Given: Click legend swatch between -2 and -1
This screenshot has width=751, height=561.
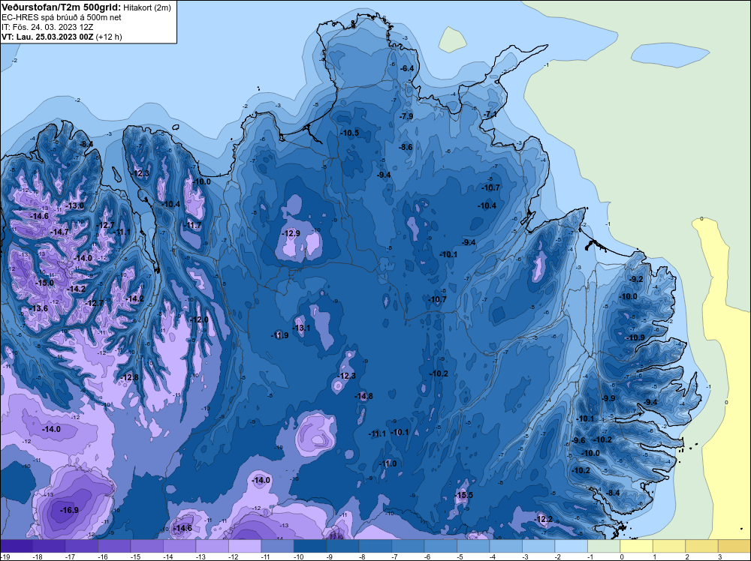Looking at the screenshot, I should pos(572,546).
